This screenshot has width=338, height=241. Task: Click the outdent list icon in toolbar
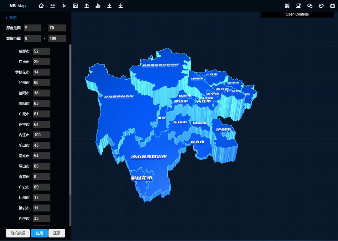point(53,6)
